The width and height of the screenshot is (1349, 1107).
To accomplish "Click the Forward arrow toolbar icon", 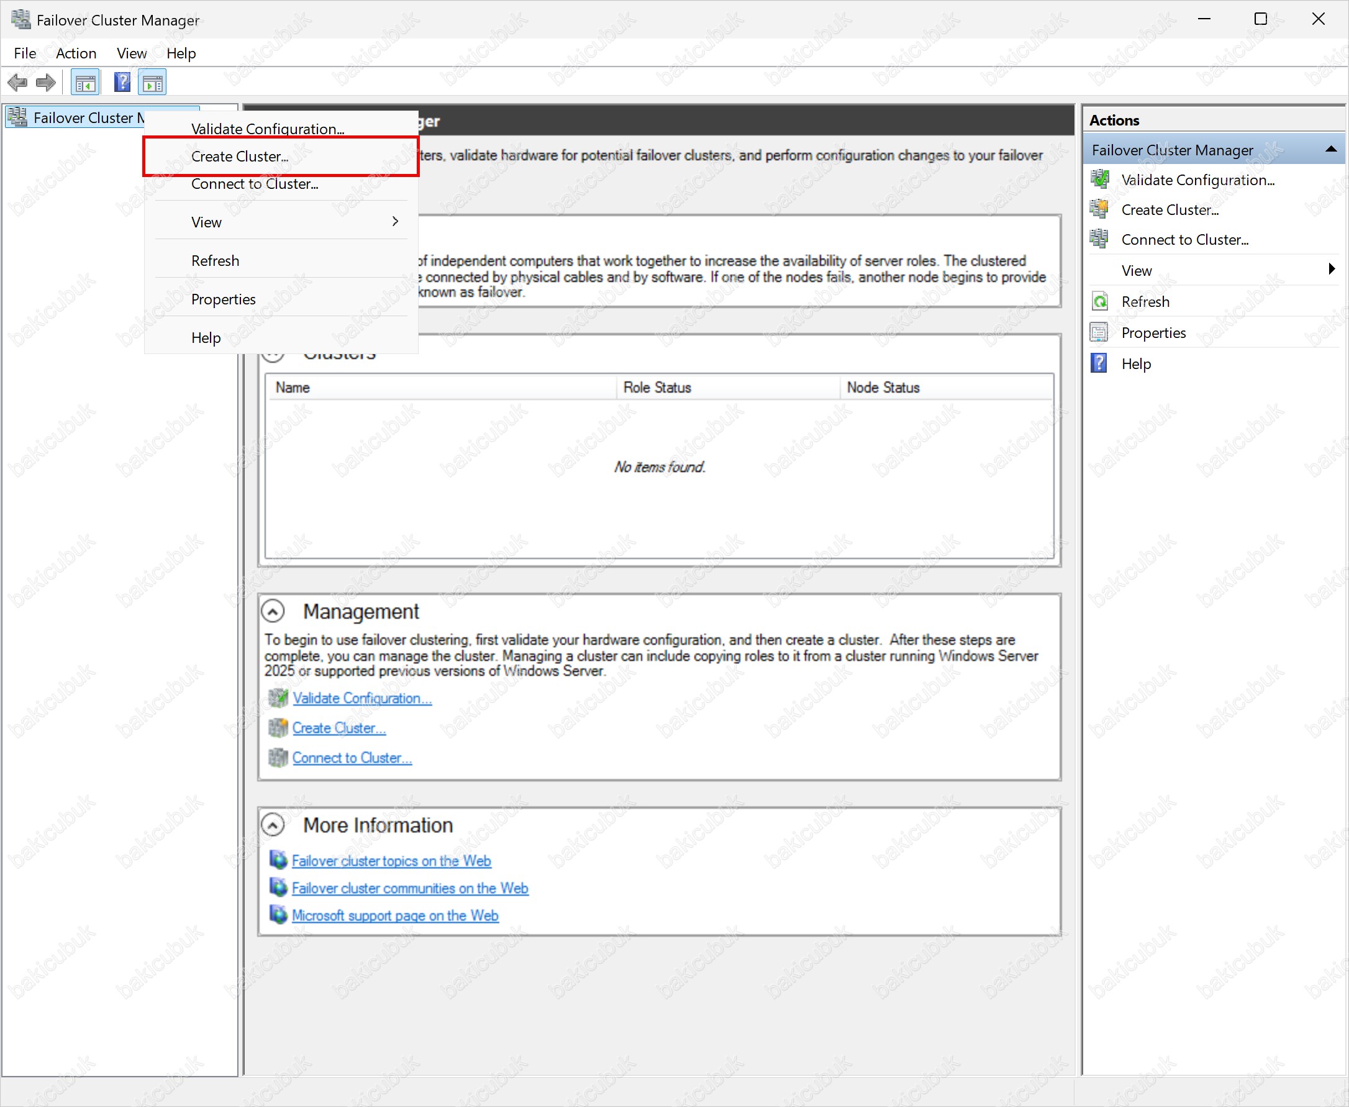I will 46,83.
